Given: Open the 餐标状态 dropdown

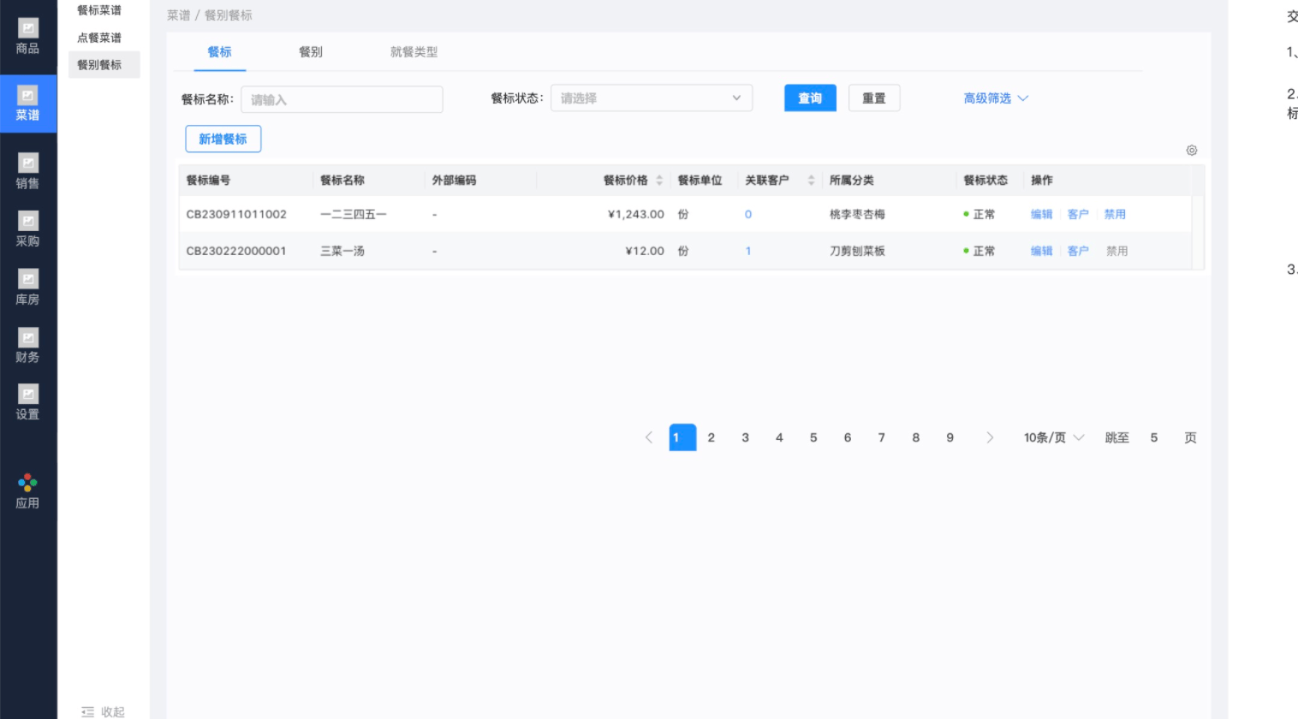Looking at the screenshot, I should click(652, 98).
